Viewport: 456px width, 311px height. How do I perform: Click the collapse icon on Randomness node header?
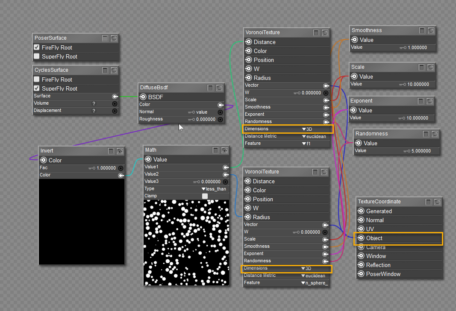point(426,134)
